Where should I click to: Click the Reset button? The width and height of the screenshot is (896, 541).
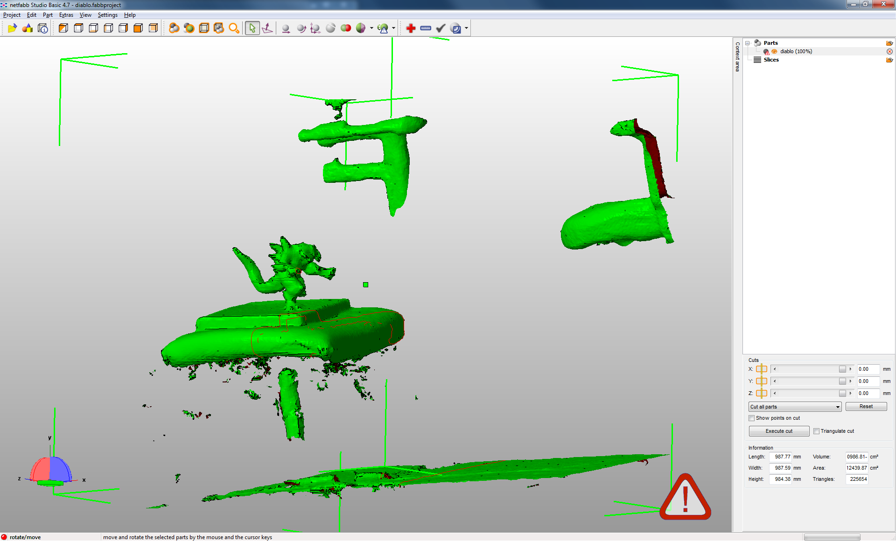tap(866, 406)
